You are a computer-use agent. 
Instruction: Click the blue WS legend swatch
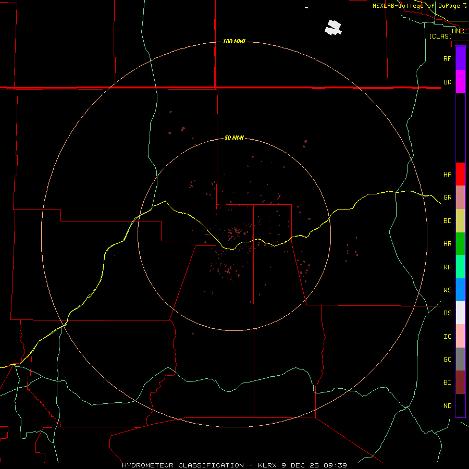pyautogui.click(x=460, y=290)
